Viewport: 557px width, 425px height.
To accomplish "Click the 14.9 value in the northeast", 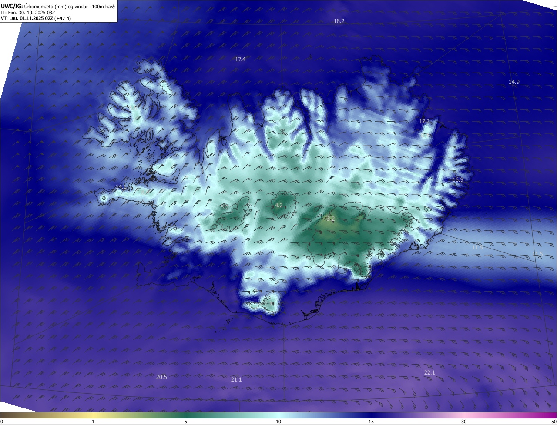I will (514, 82).
